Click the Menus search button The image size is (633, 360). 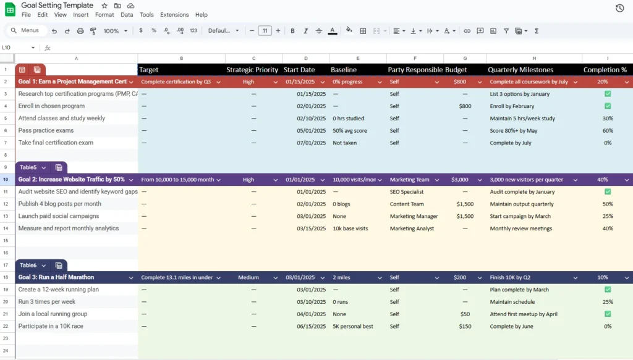[x=26, y=30]
